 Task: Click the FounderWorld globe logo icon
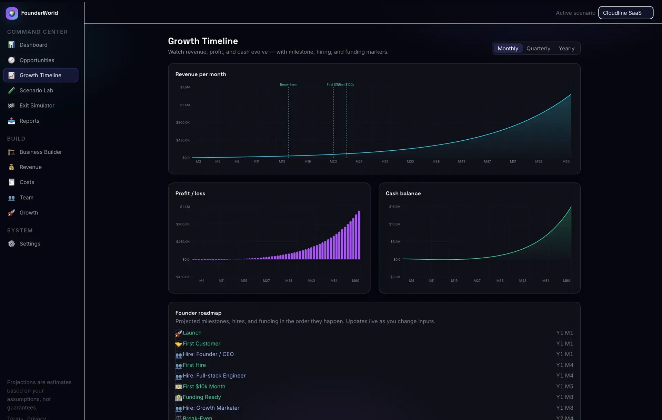[12, 13]
